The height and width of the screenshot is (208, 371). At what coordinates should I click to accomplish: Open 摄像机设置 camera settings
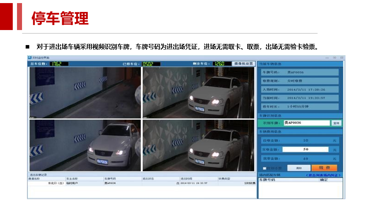(243, 64)
